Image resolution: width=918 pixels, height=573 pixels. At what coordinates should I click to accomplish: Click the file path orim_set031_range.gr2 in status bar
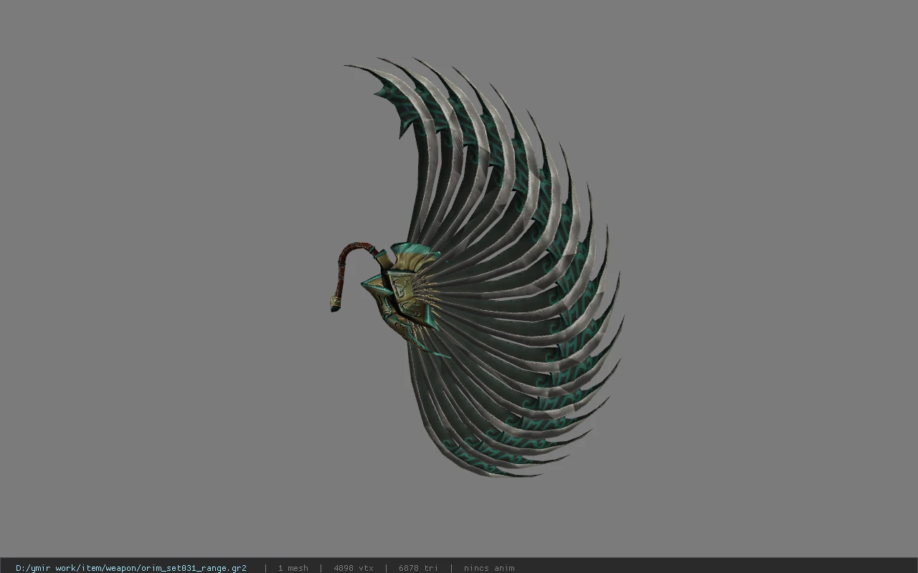[131, 568]
